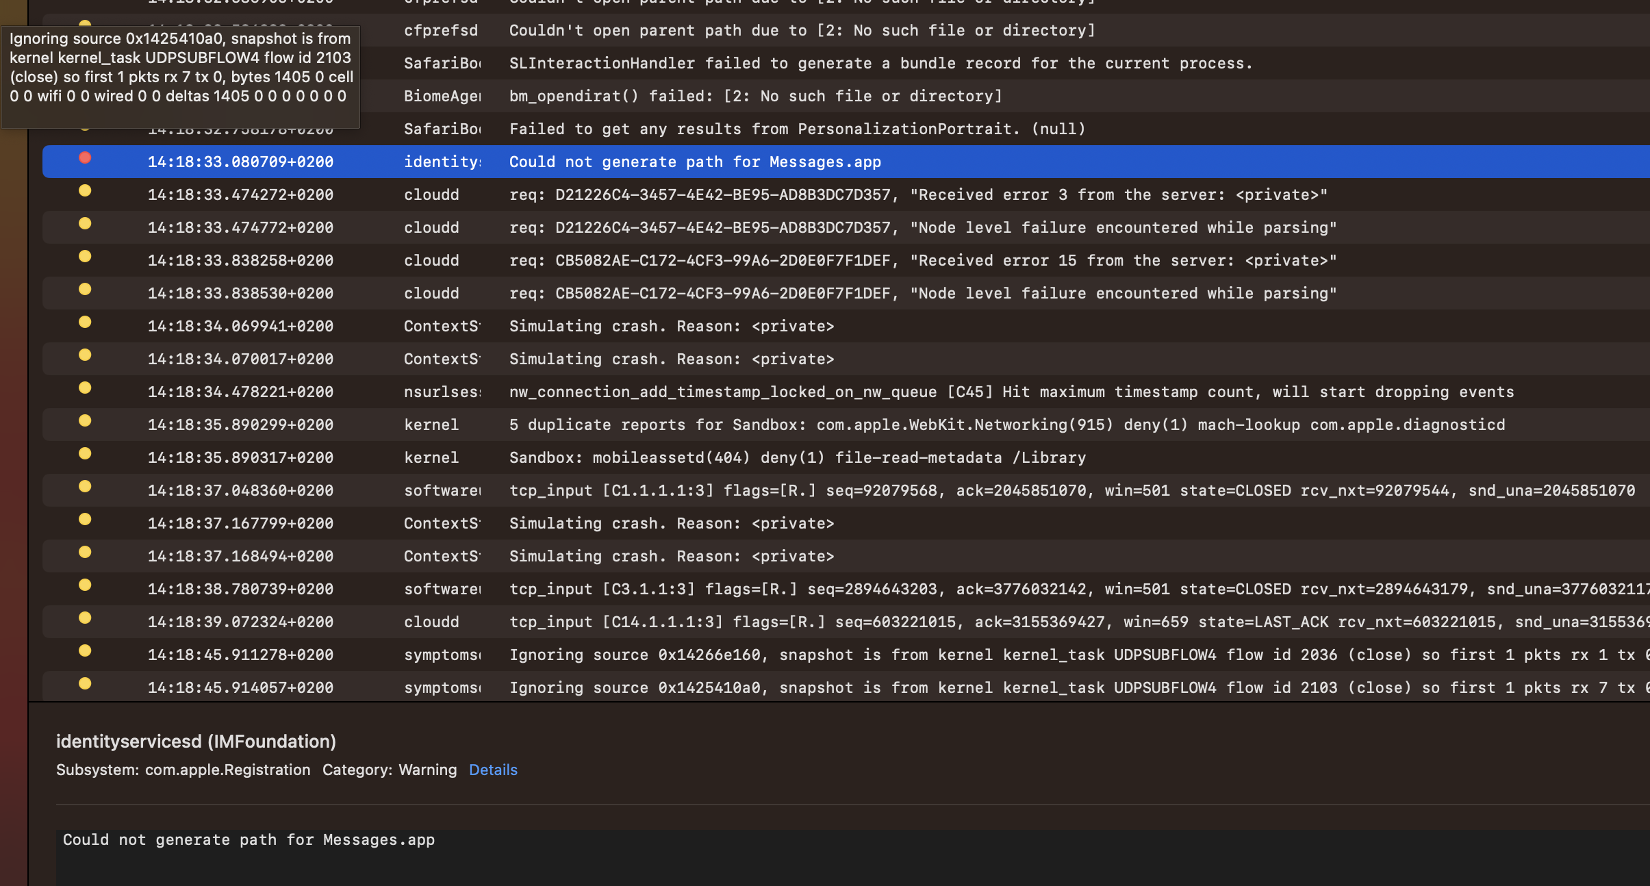Select the PersonalizationPortrait failed results row
Viewport: 1650px width, 886px height.
point(797,129)
